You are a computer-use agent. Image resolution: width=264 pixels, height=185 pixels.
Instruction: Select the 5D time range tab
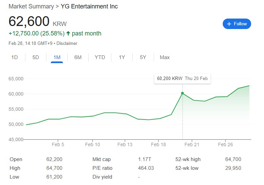click(36, 57)
